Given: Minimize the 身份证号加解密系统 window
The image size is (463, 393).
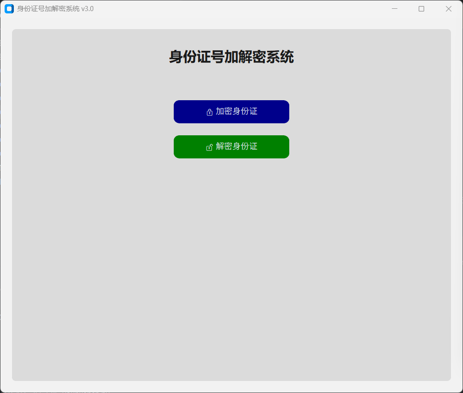Looking at the screenshot, I should point(395,9).
